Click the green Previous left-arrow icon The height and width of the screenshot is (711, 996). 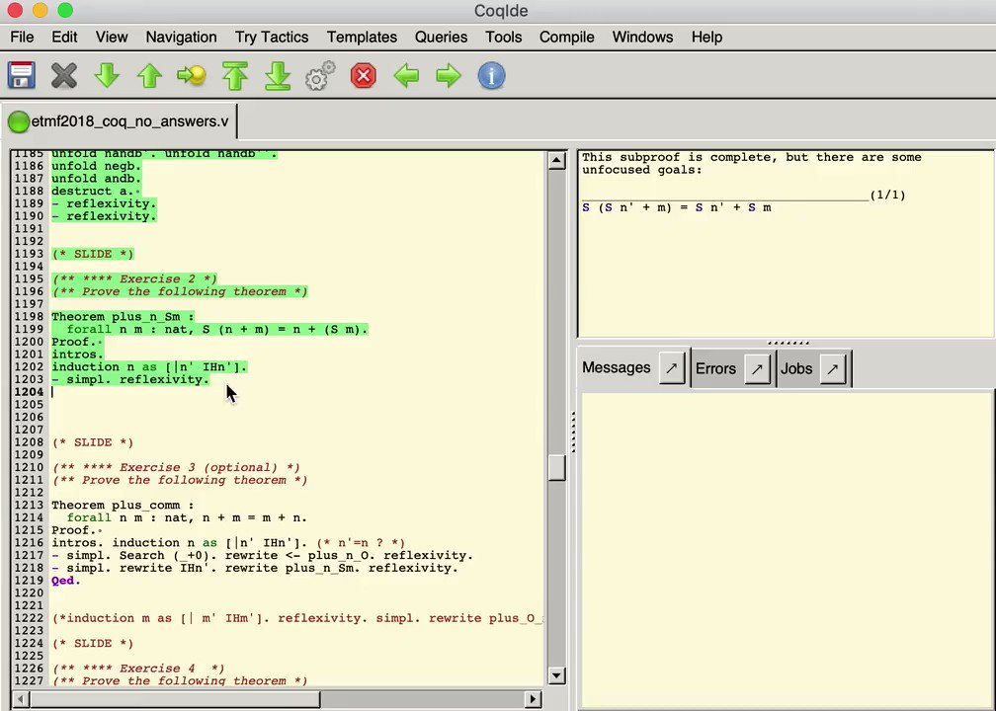point(406,75)
